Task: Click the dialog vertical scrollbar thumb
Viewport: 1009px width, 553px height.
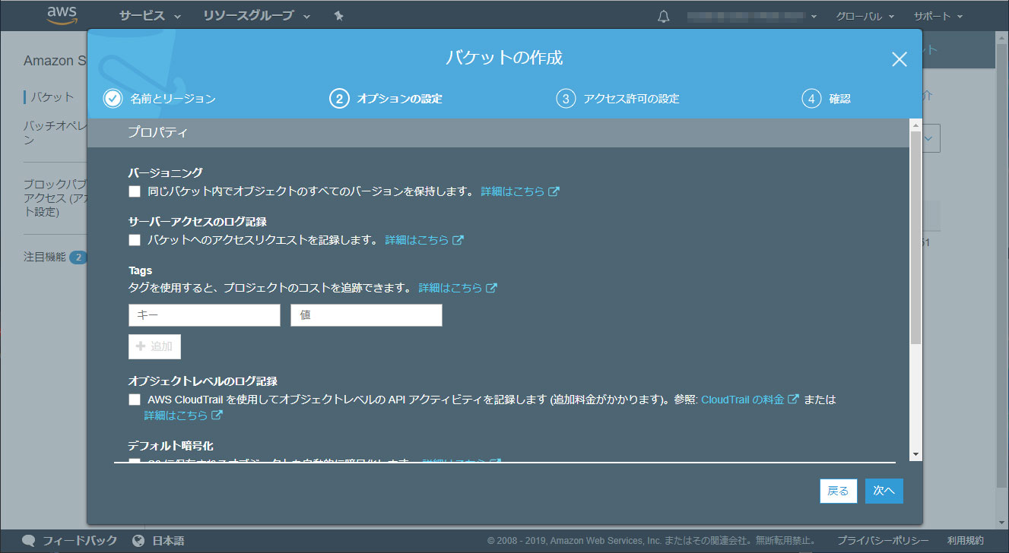Action: pos(915,237)
